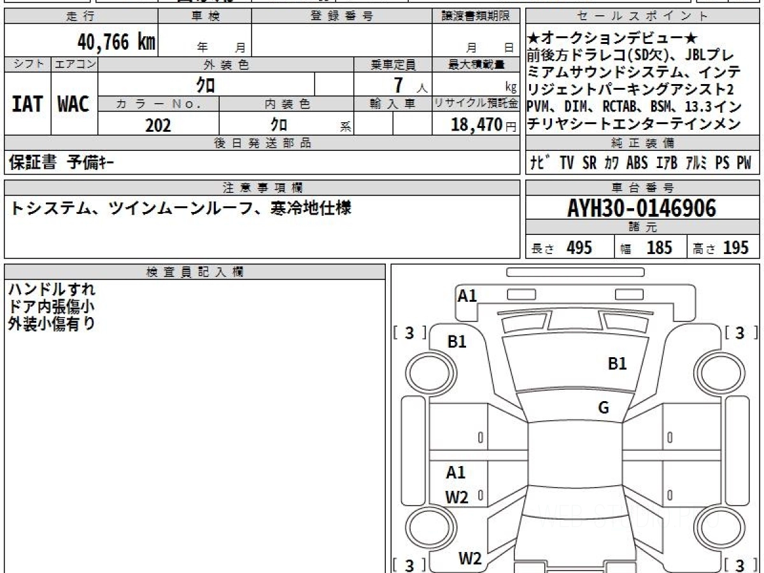Select the 外装色 header cell
Screen dimensions: 764x573
coord(226,64)
